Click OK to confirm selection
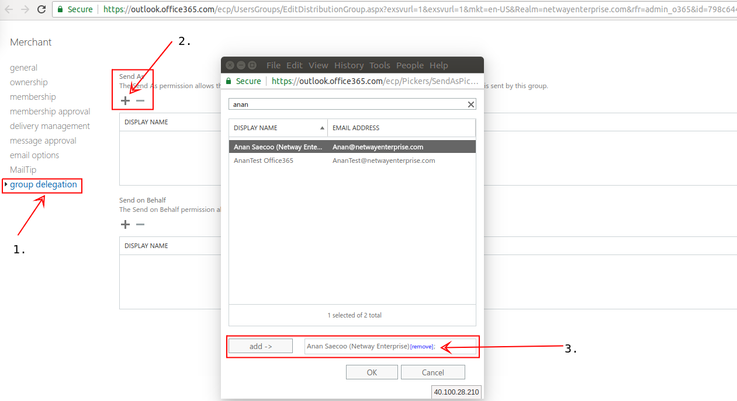 click(372, 372)
